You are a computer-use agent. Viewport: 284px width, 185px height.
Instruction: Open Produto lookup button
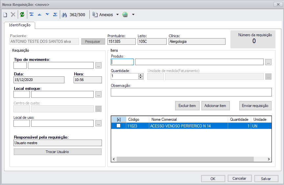(268, 62)
